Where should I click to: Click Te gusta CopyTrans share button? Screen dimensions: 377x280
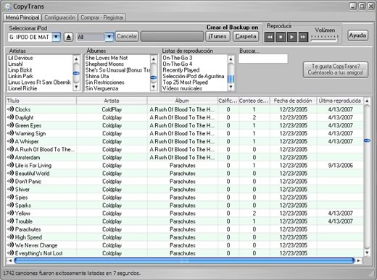pos(336,69)
